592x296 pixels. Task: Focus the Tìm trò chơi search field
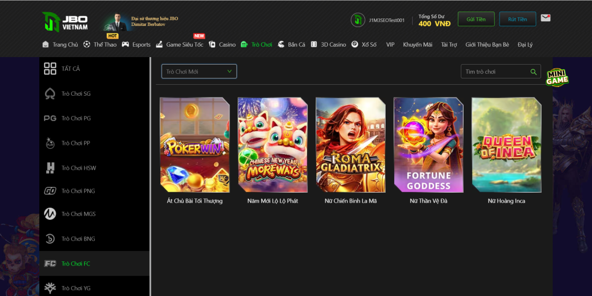(x=501, y=72)
